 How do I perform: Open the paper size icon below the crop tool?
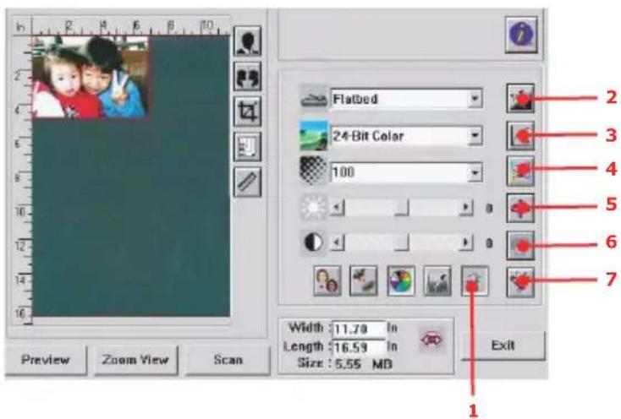(x=248, y=147)
